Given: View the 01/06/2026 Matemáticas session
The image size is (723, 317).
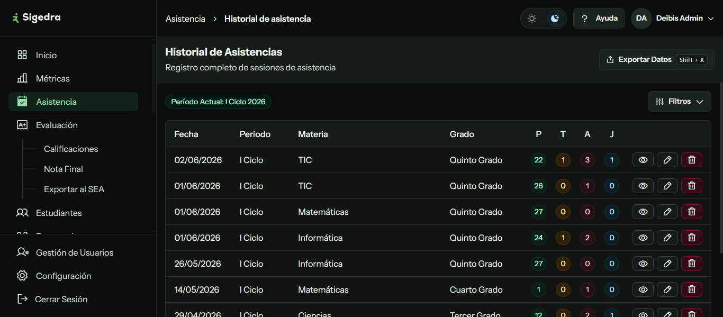Looking at the screenshot, I should click(x=643, y=212).
